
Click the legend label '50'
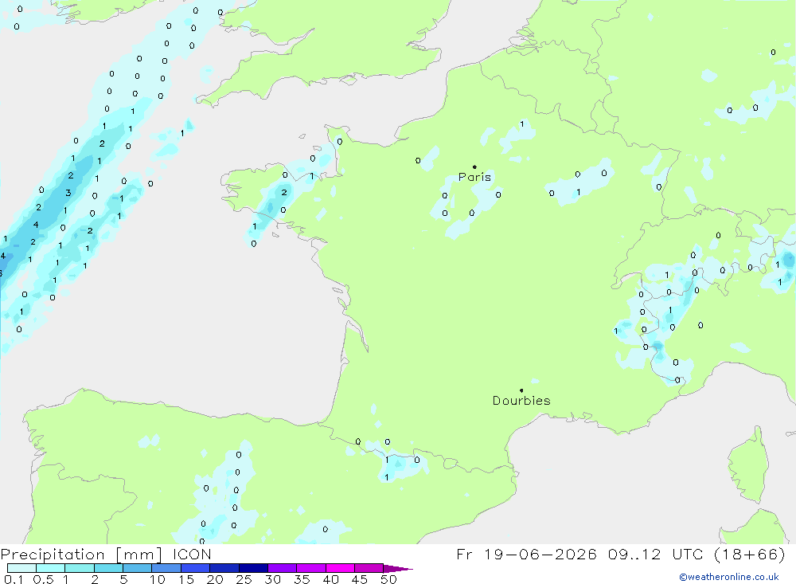pyautogui.click(x=388, y=579)
